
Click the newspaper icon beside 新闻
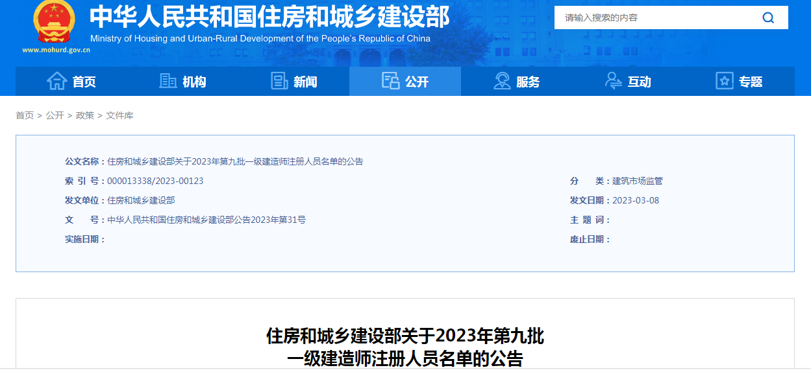click(279, 81)
